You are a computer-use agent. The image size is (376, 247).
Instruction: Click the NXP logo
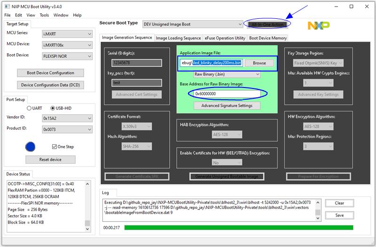(319, 25)
